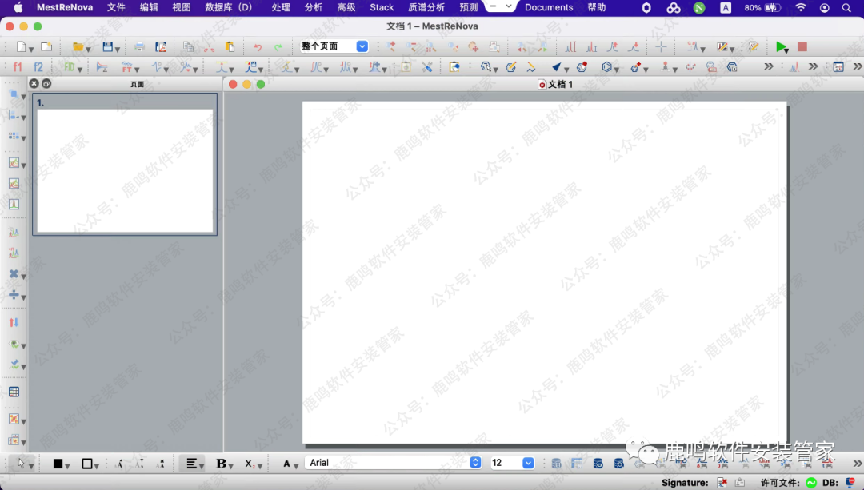Click the new document icon
This screenshot has width=864, height=490.
22,47
